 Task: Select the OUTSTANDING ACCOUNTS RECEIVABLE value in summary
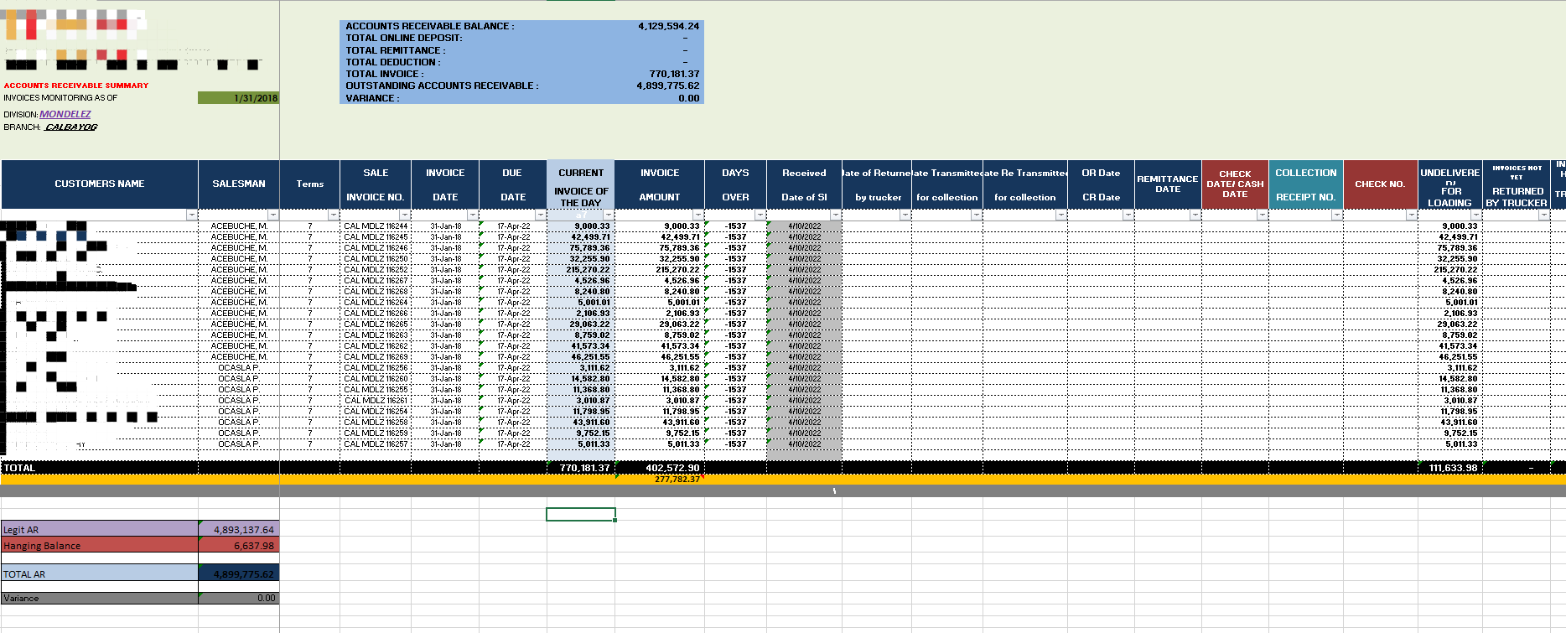[667, 86]
